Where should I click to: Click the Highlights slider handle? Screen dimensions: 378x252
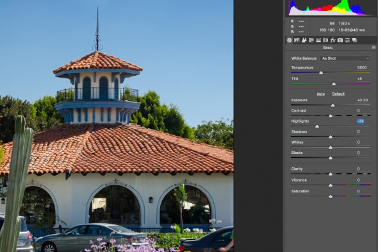click(x=317, y=126)
